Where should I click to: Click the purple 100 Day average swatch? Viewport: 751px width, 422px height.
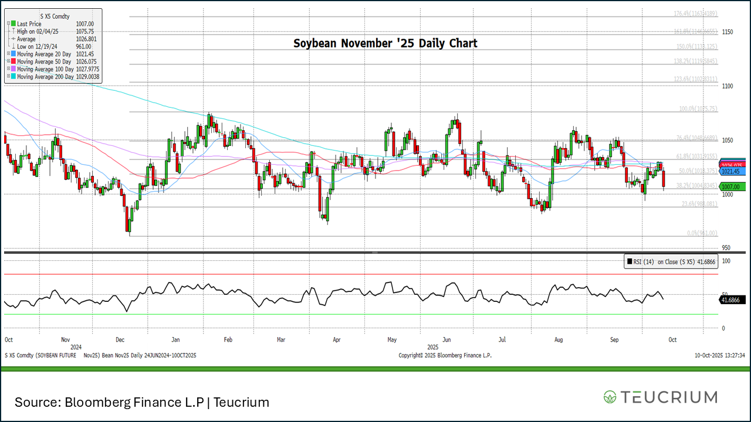(14, 69)
